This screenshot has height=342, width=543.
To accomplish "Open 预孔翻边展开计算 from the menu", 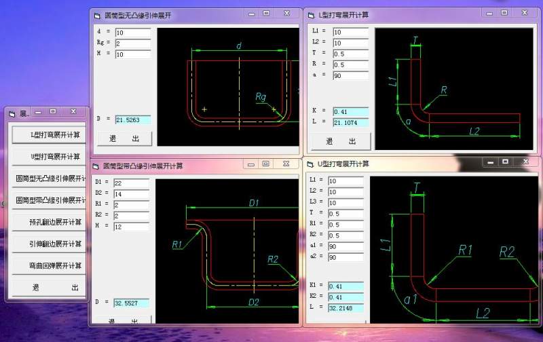I will point(49,222).
